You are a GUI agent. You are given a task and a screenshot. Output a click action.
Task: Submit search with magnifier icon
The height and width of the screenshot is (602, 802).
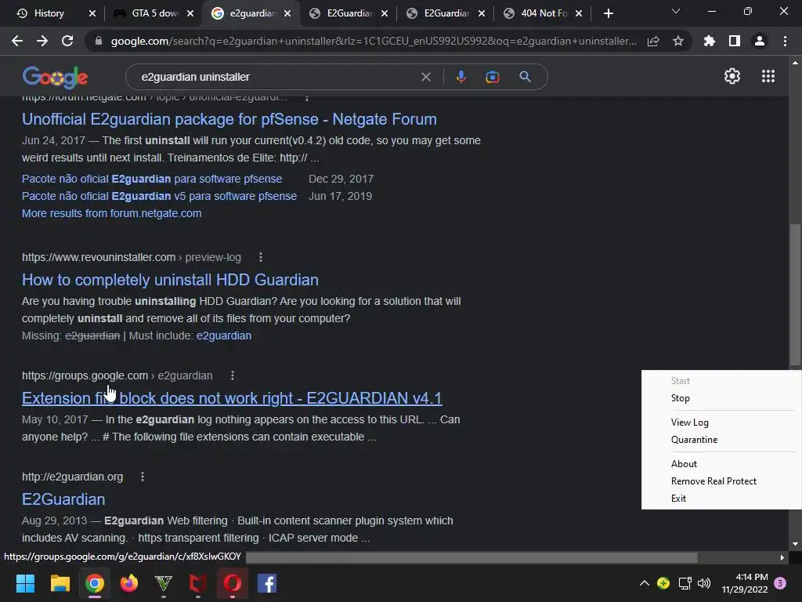click(526, 77)
